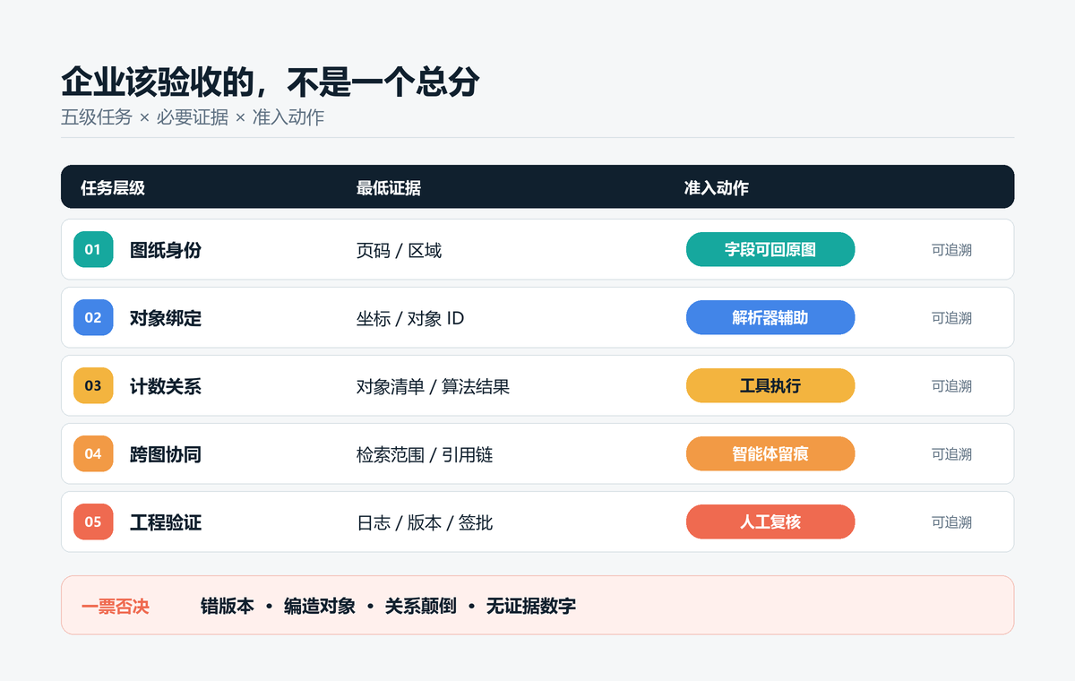Click the 03 number badge

coord(93,385)
